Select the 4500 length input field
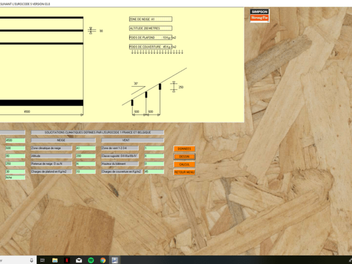Image resolution: width=352 pixels, height=264 pixels. point(15,141)
